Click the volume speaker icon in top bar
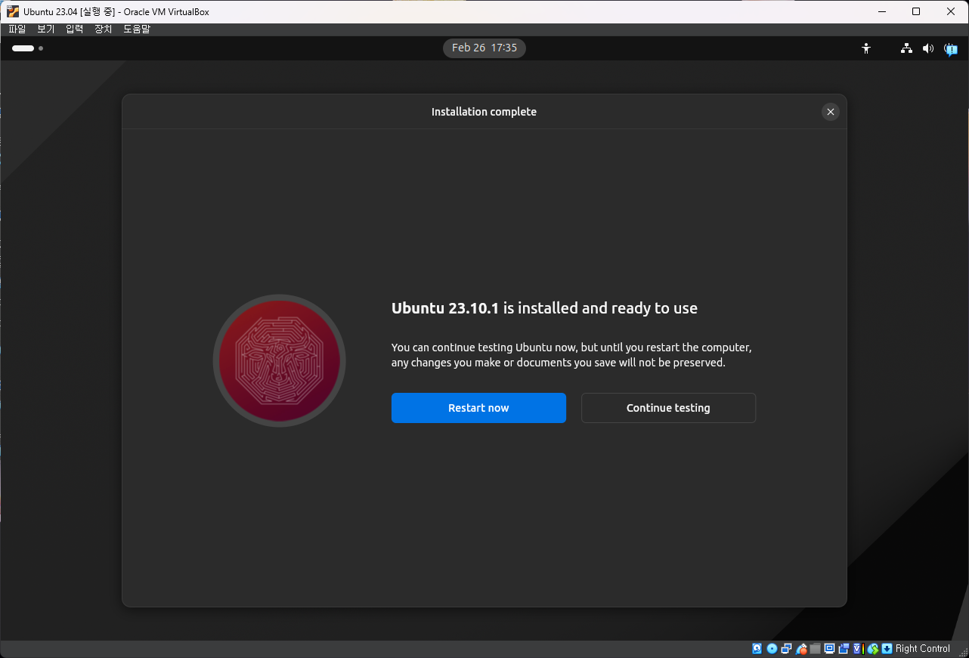The width and height of the screenshot is (969, 658). (928, 48)
